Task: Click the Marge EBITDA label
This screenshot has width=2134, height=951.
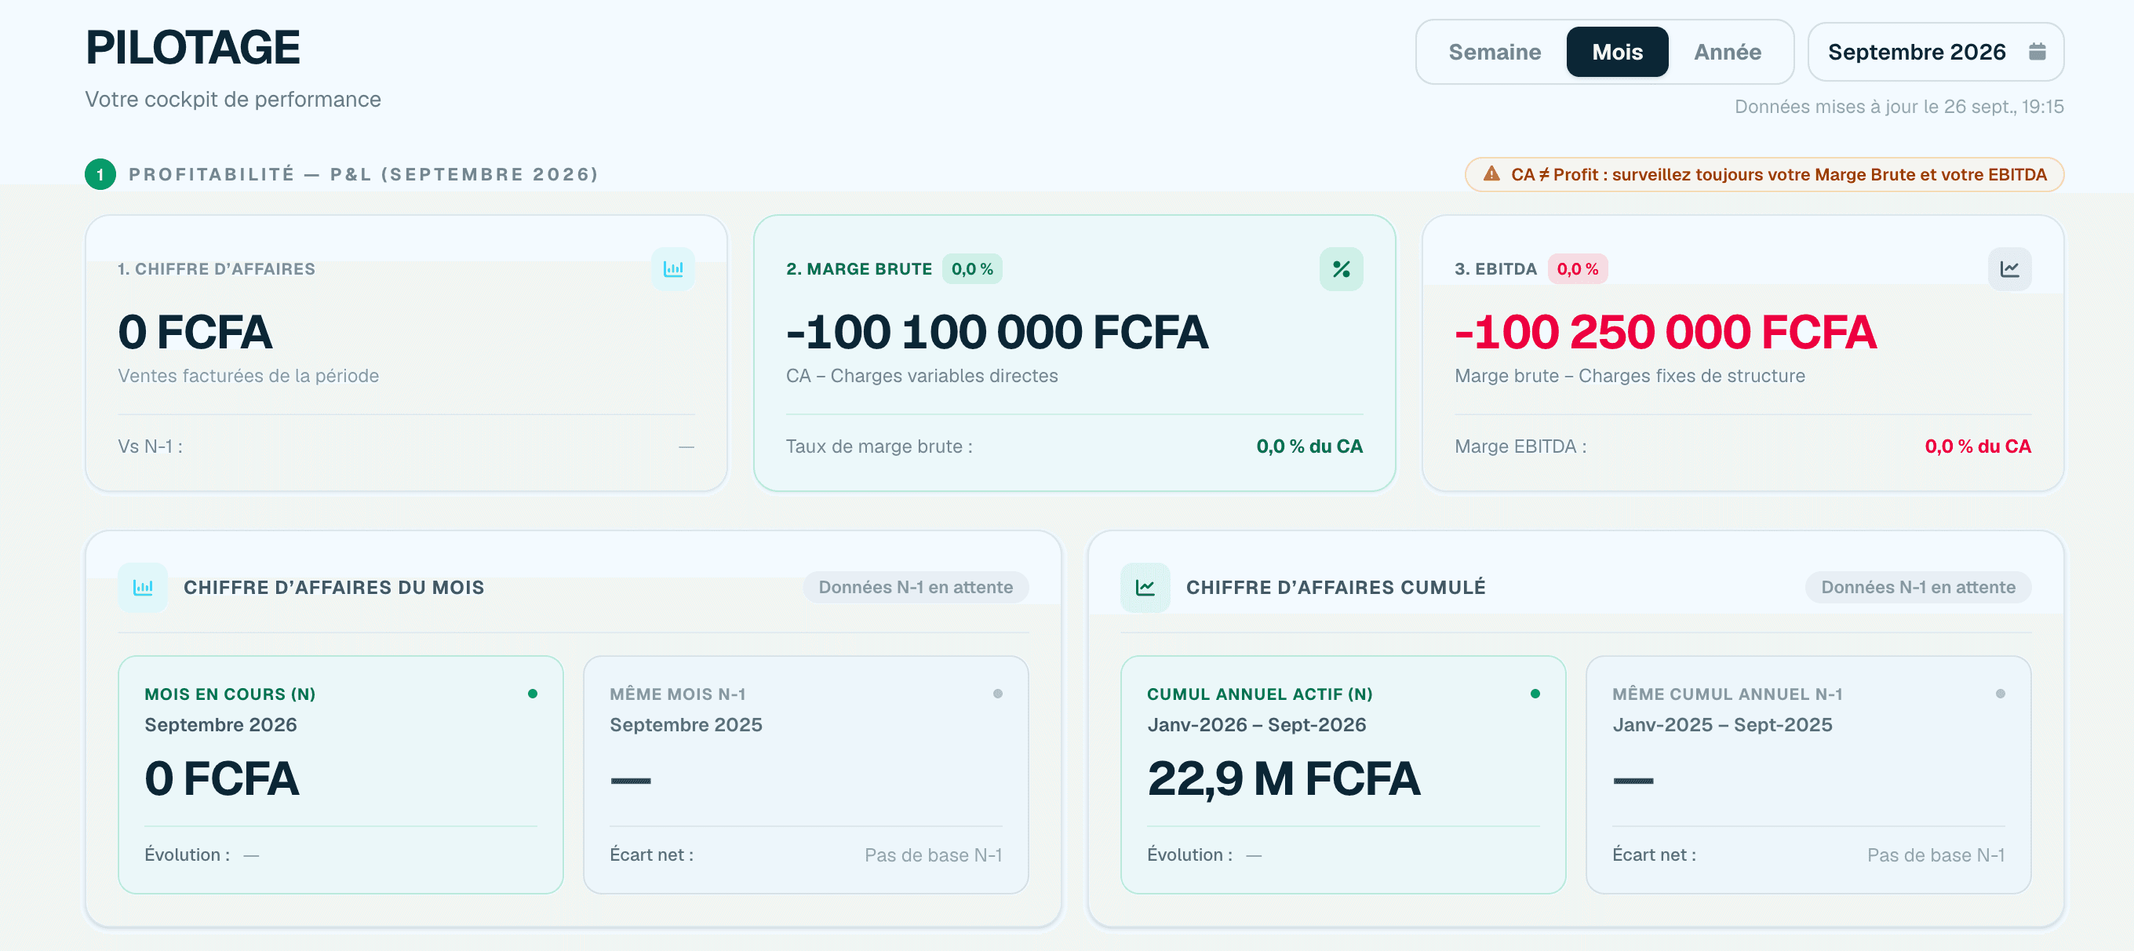Action: point(1520,446)
